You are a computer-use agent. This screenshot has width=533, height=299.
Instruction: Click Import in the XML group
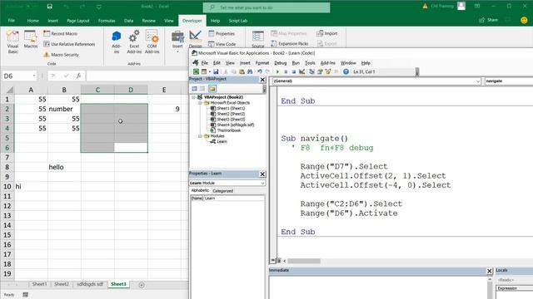click(327, 33)
